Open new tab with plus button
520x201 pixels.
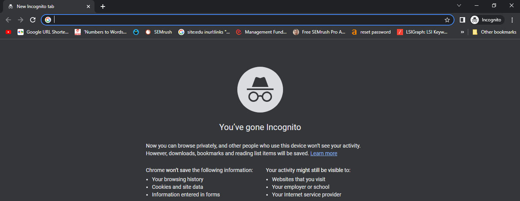[x=103, y=6]
